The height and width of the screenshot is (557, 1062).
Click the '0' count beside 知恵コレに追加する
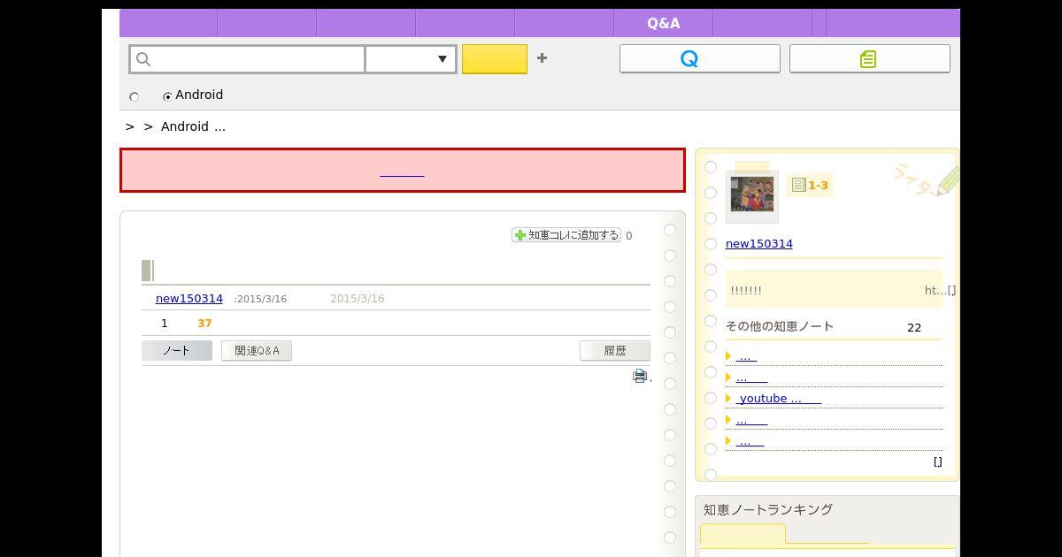coord(629,236)
